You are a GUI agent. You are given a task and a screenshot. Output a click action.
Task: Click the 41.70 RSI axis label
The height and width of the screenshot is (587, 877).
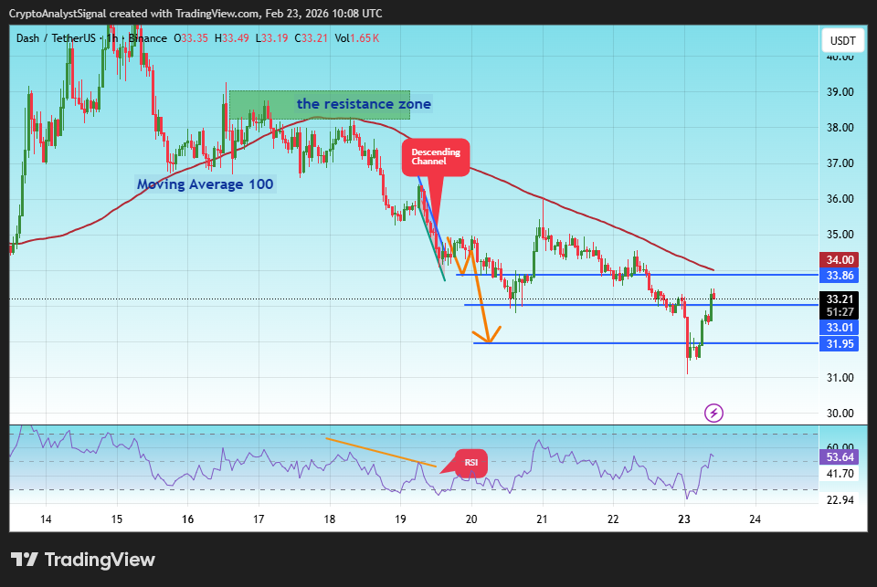840,474
